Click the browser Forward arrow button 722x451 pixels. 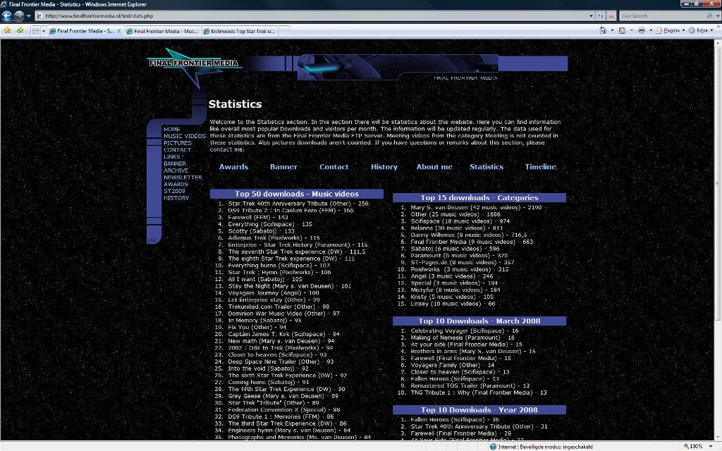(x=19, y=16)
